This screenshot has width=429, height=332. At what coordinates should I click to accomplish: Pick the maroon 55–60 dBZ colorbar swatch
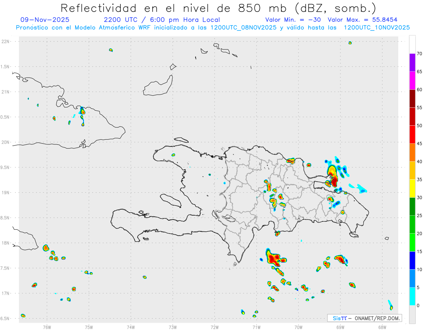pos(412,98)
